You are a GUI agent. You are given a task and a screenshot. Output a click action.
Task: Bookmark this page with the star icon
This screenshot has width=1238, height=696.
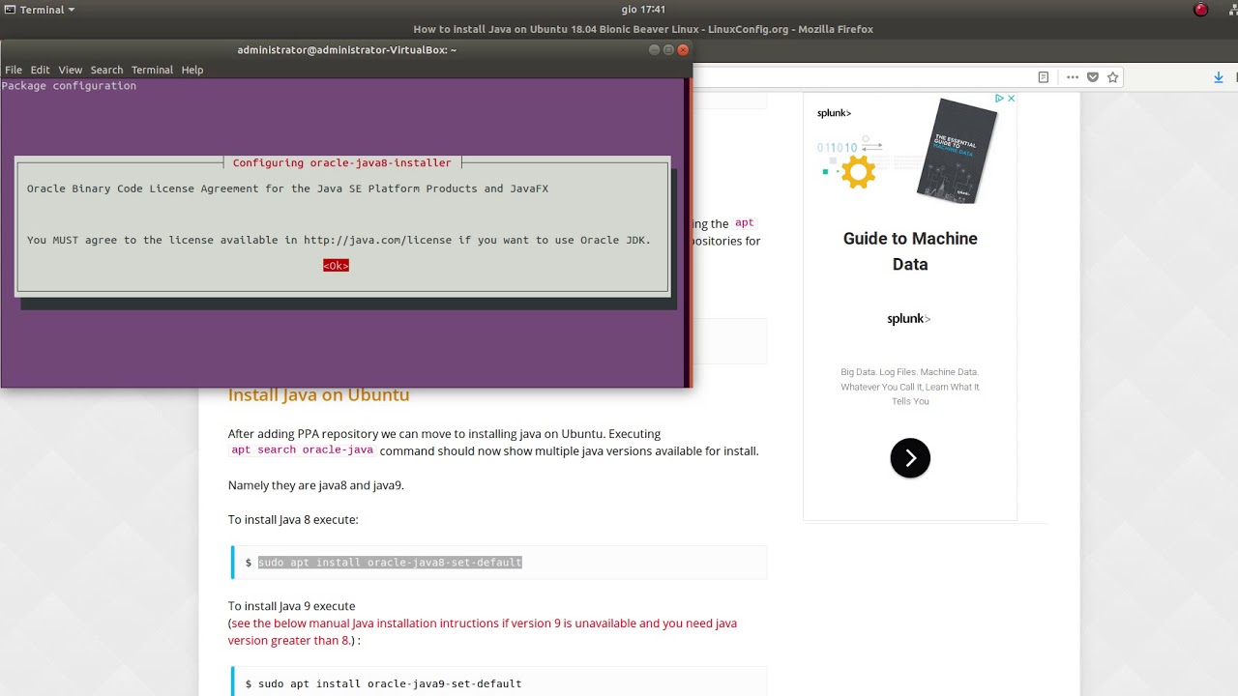tap(1113, 77)
